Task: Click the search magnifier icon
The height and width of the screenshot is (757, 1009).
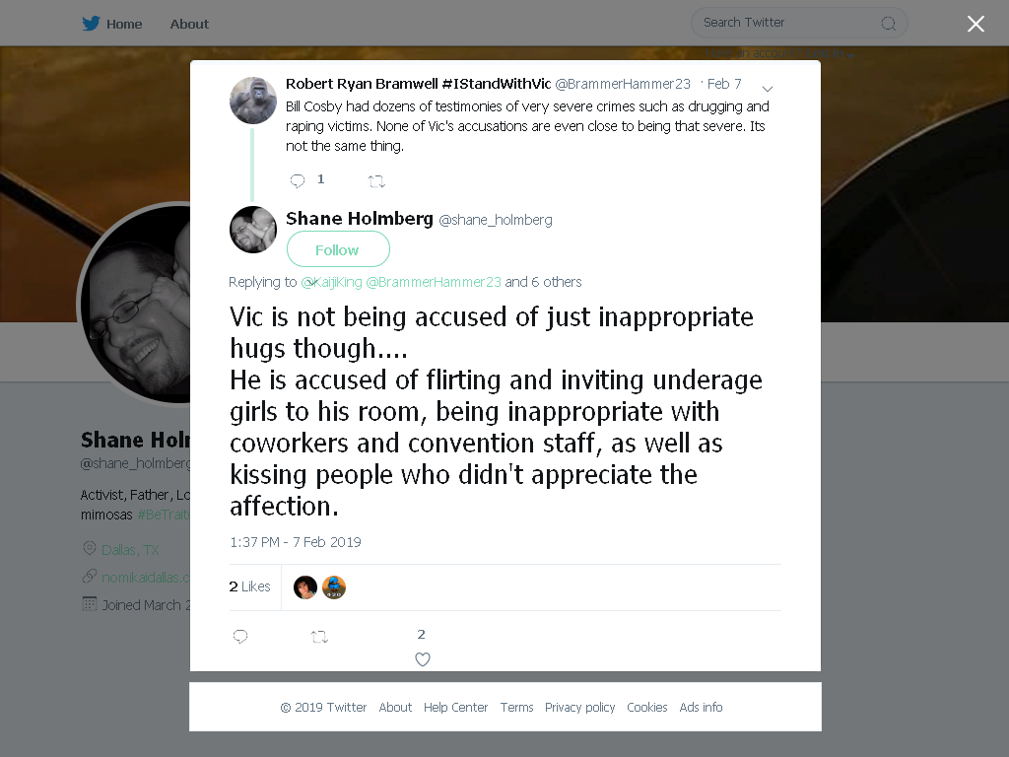Action: point(888,24)
